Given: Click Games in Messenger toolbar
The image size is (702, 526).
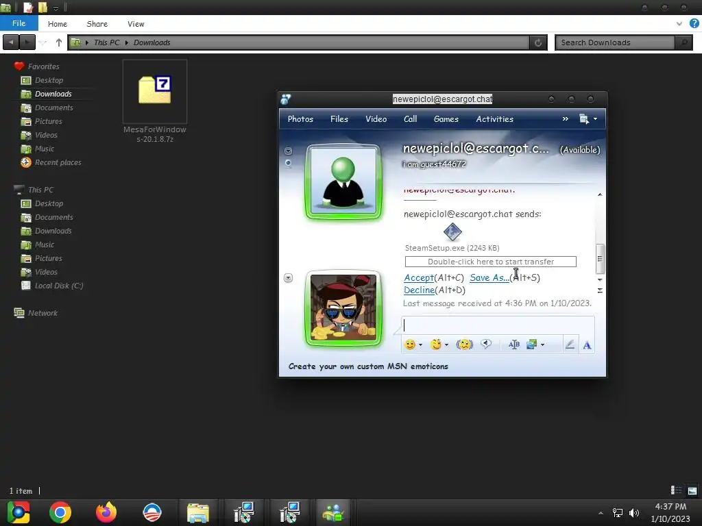Looking at the screenshot, I should [x=446, y=119].
